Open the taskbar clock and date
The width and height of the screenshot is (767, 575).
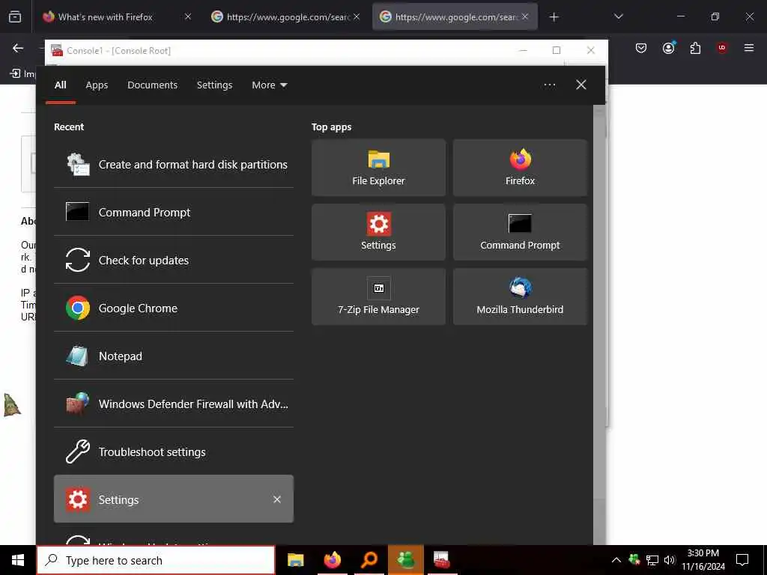(703, 560)
